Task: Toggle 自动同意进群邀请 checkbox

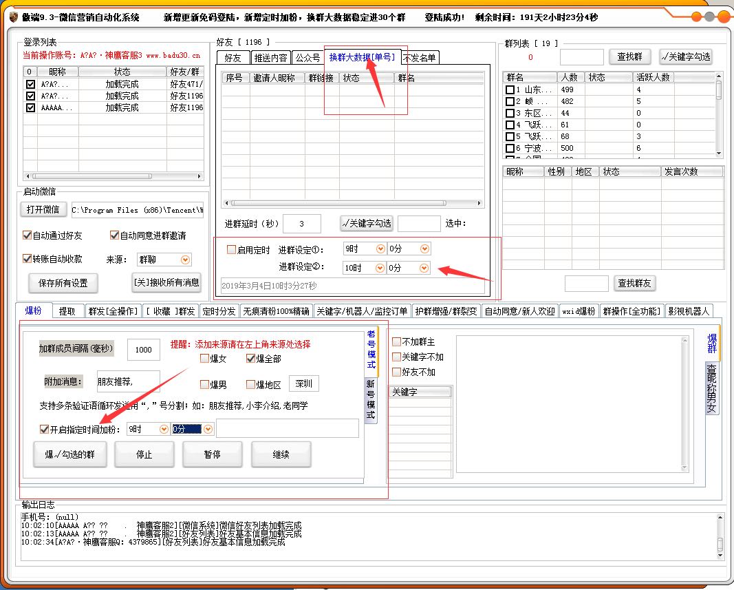Action: point(114,235)
